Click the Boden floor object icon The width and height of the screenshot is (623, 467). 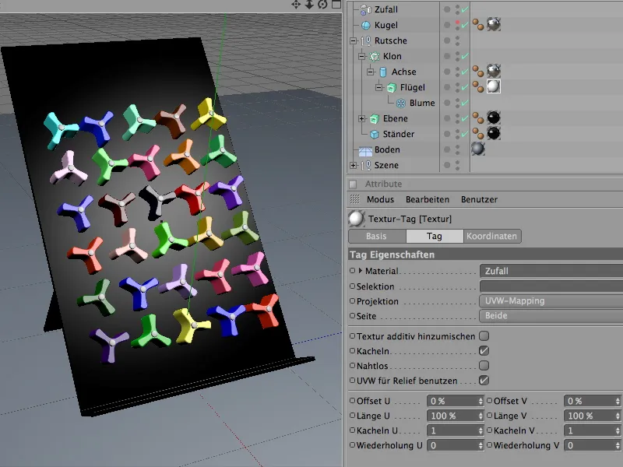pyautogui.click(x=366, y=149)
